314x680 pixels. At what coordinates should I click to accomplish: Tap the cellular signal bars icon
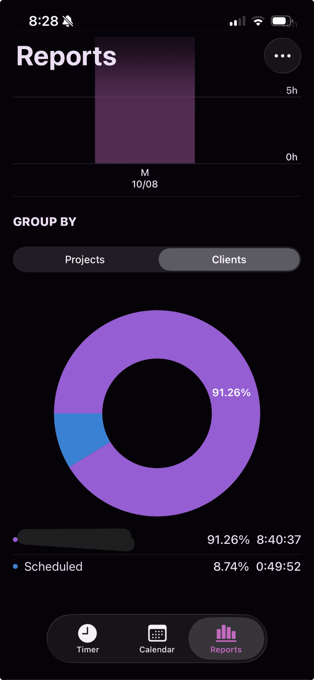coord(238,21)
